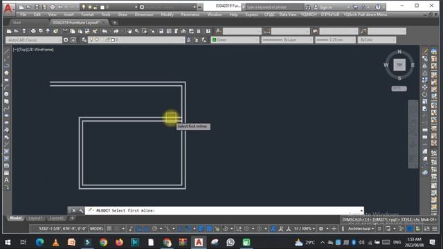Open the Dimension menu
The height and width of the screenshot is (249, 443).
pyautogui.click(x=144, y=15)
